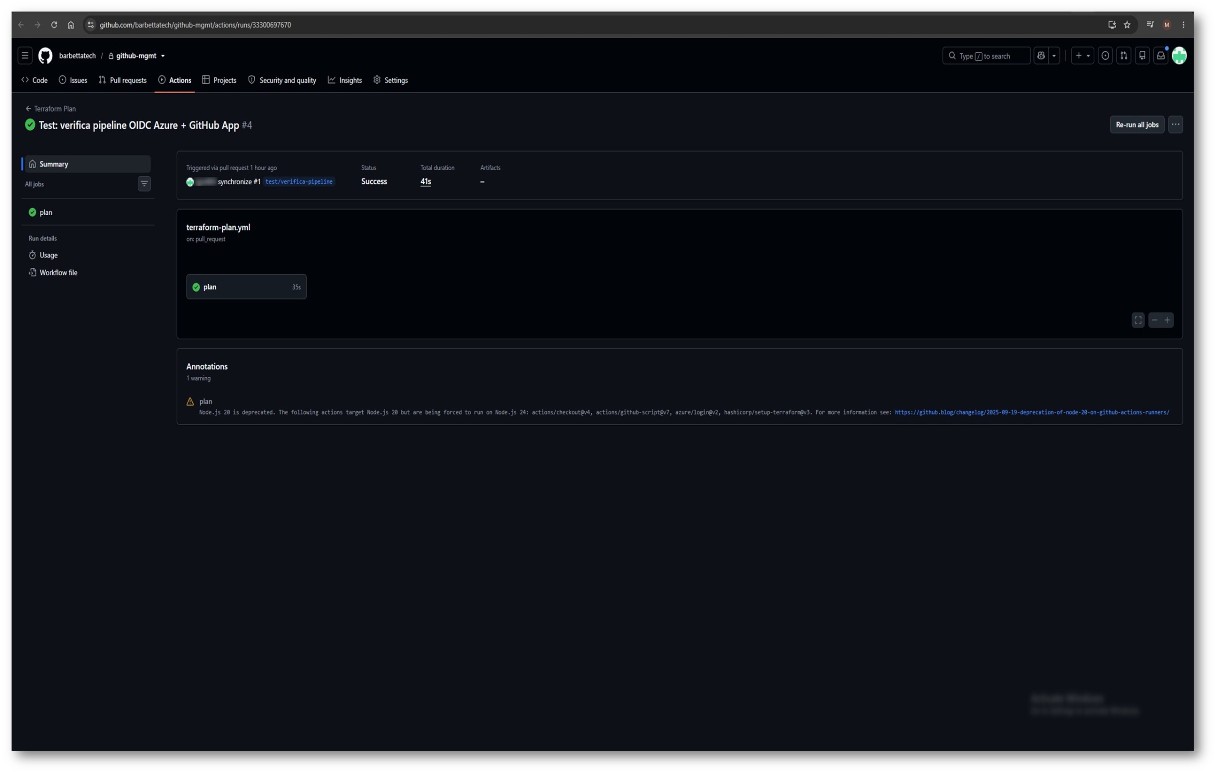Click the green success check beside run title
1217x774 pixels.
point(30,125)
